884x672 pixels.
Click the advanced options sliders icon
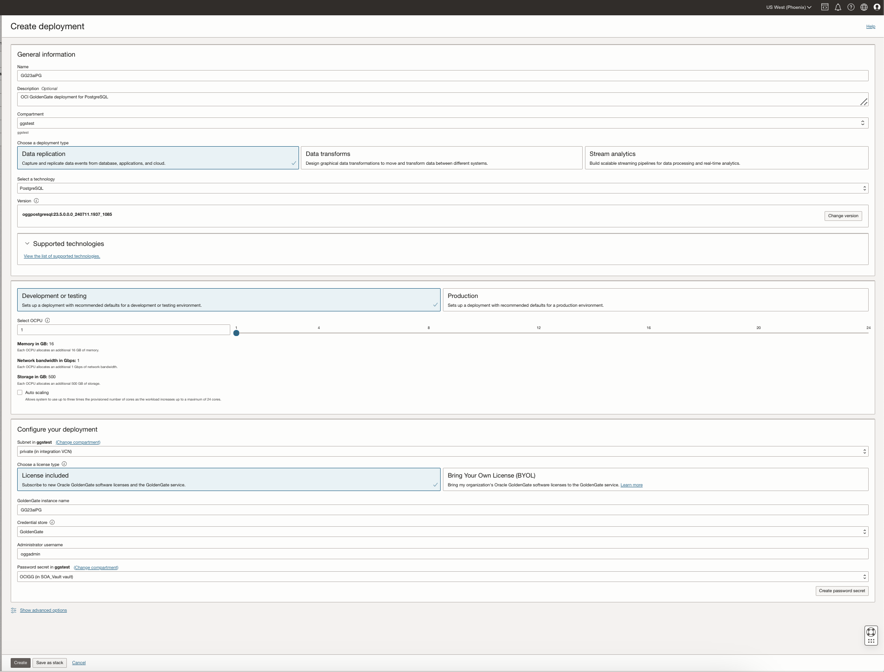tap(13, 610)
